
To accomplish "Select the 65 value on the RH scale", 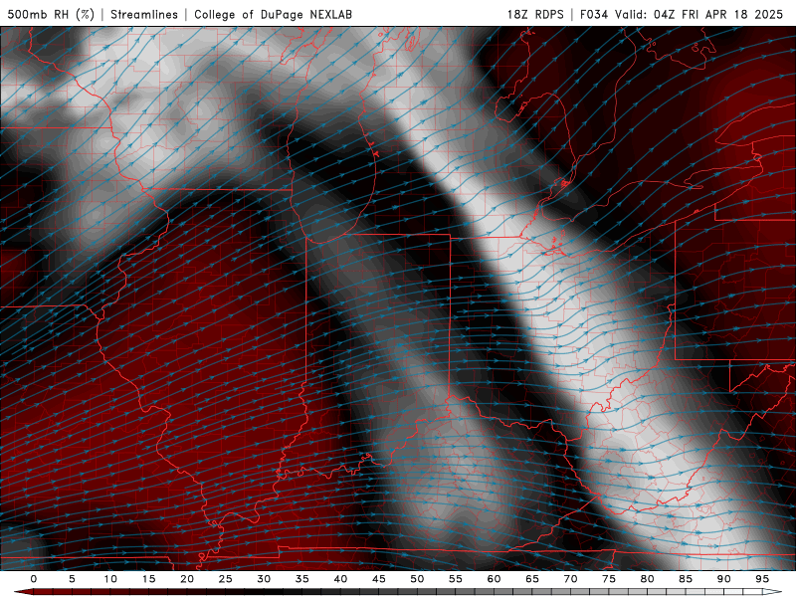I will 532,579.
